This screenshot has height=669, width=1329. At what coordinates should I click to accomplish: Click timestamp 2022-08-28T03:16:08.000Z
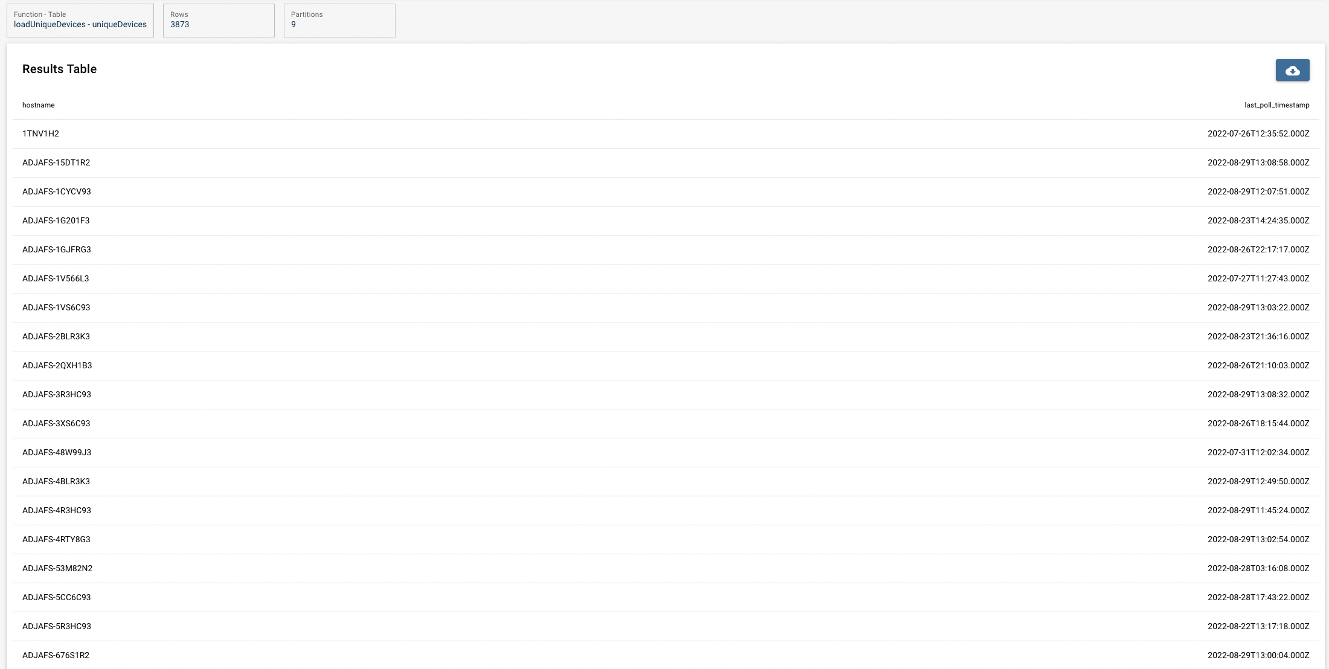[1258, 569]
